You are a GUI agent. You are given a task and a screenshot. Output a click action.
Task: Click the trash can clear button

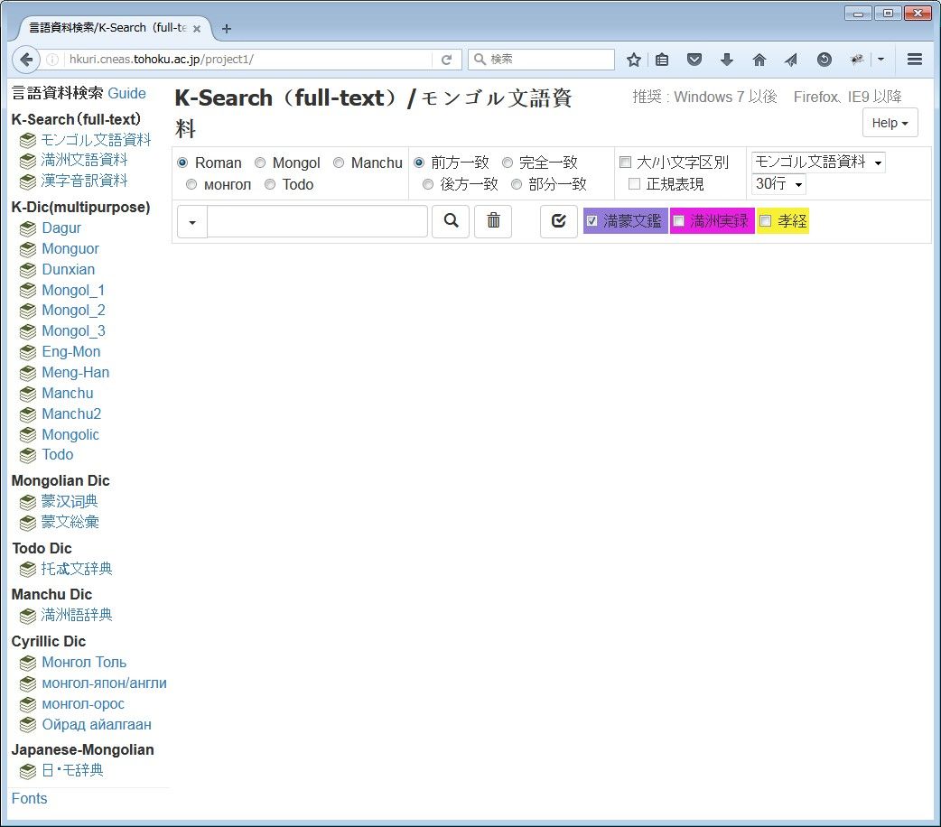point(493,221)
